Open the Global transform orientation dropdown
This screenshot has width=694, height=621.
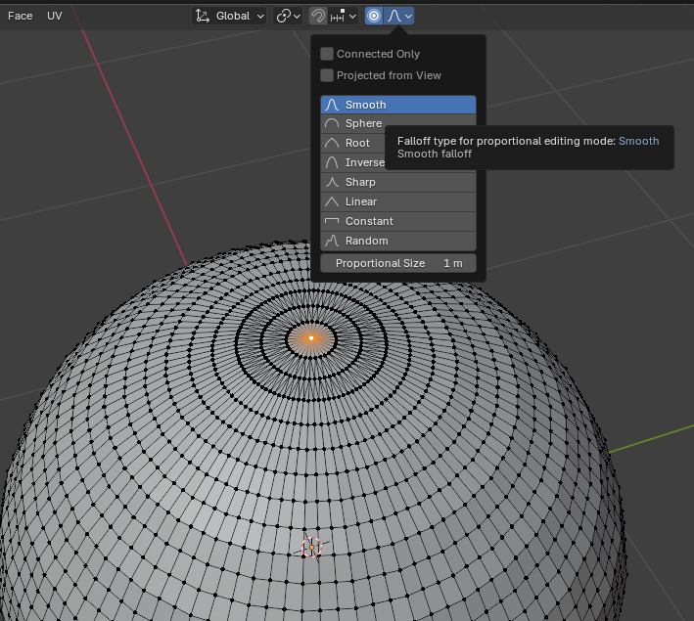[229, 16]
